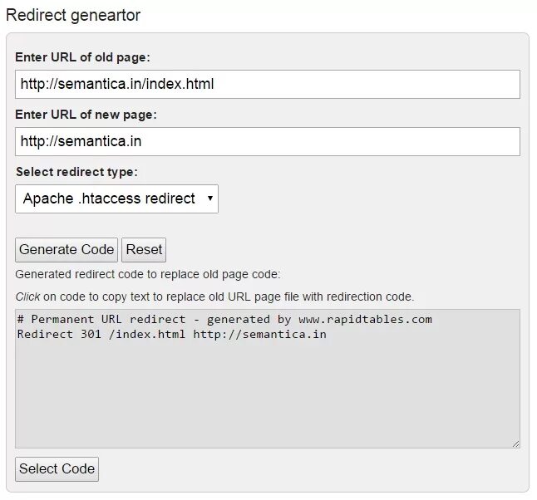Click the italic "Click" word in instructions
Viewport: 537px width, 500px height.
(27, 297)
